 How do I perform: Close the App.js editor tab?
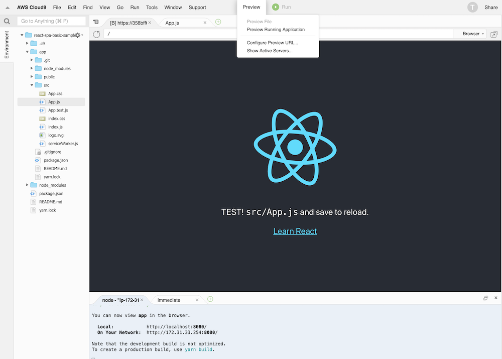click(x=205, y=23)
